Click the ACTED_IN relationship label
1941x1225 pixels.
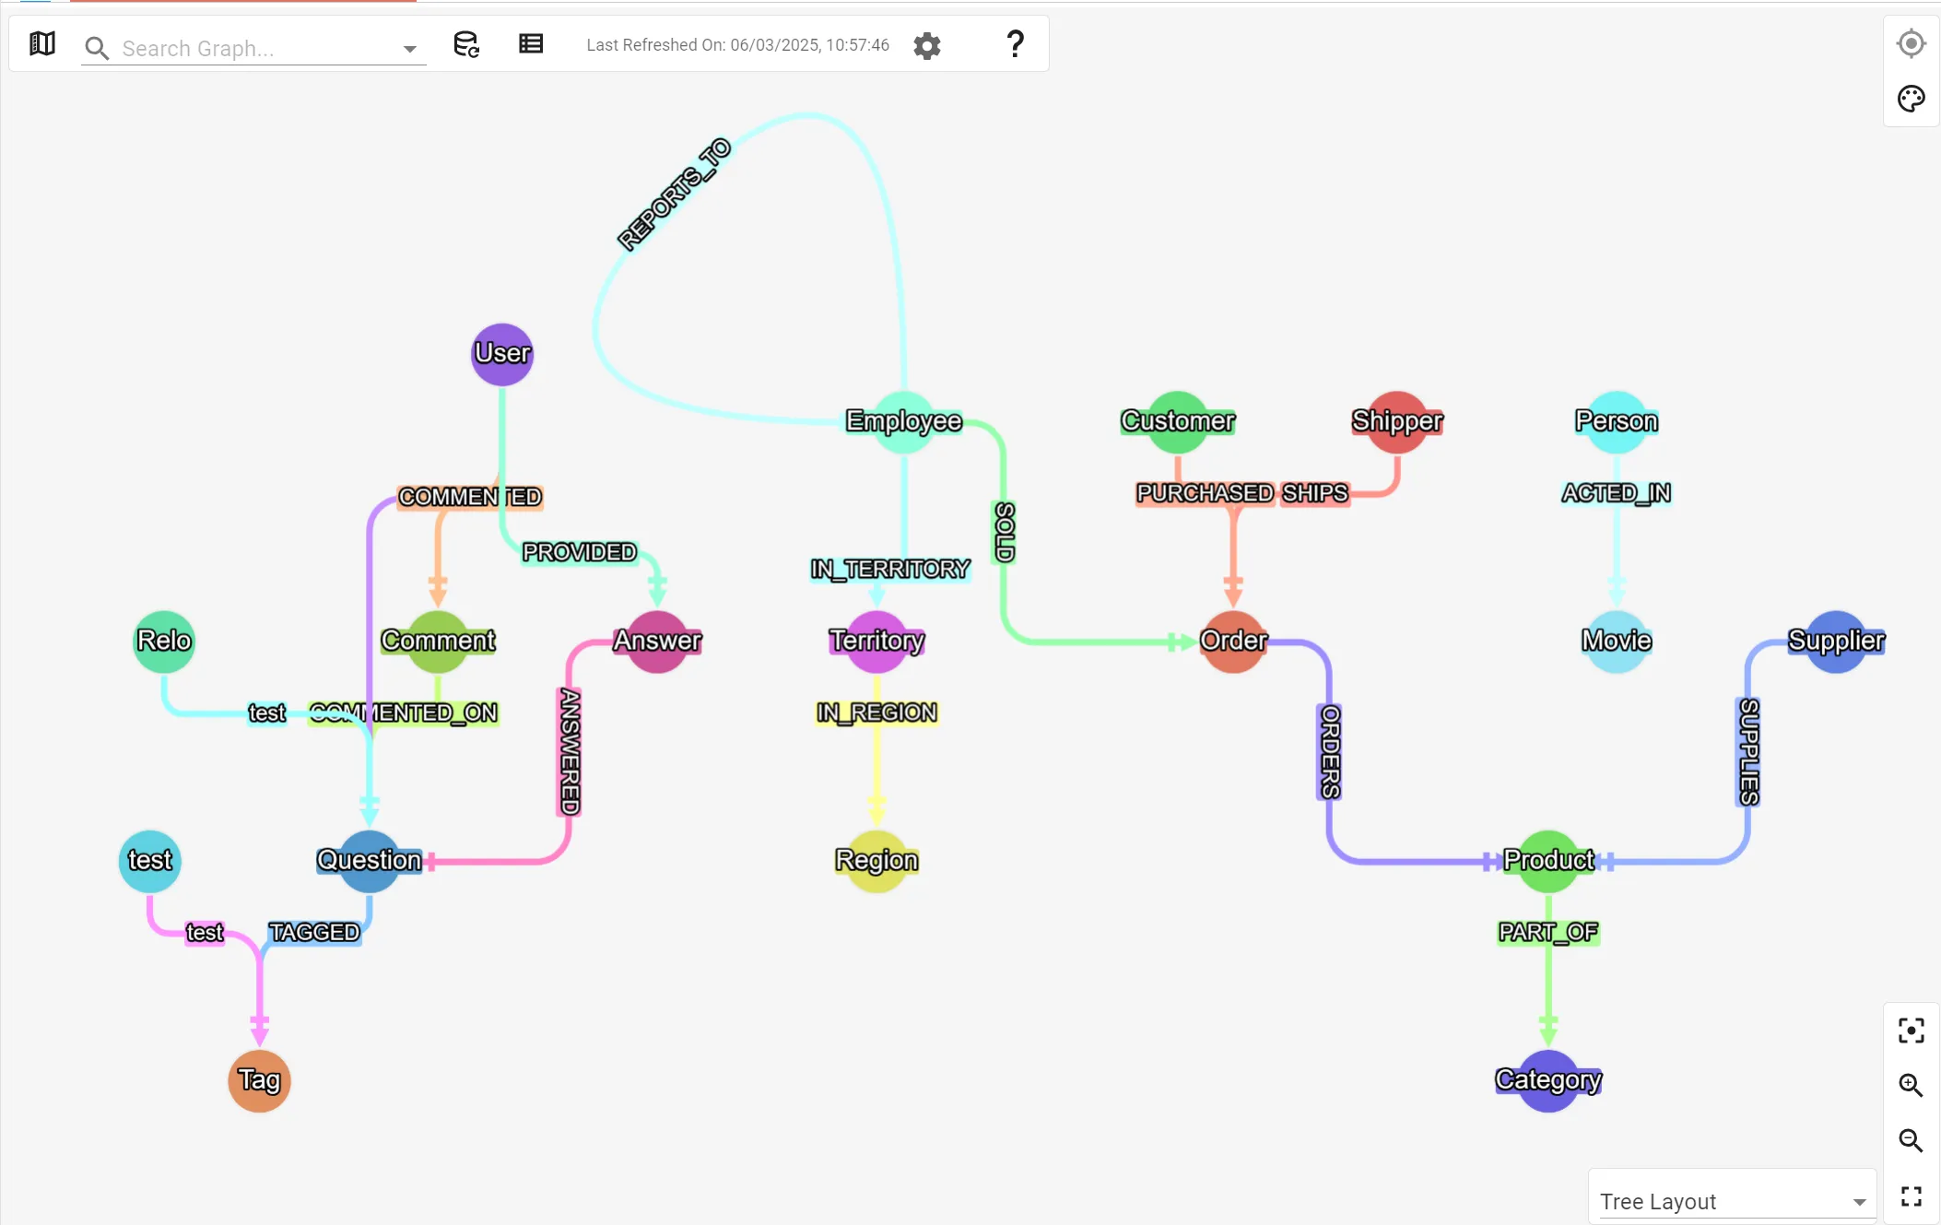(x=1617, y=493)
